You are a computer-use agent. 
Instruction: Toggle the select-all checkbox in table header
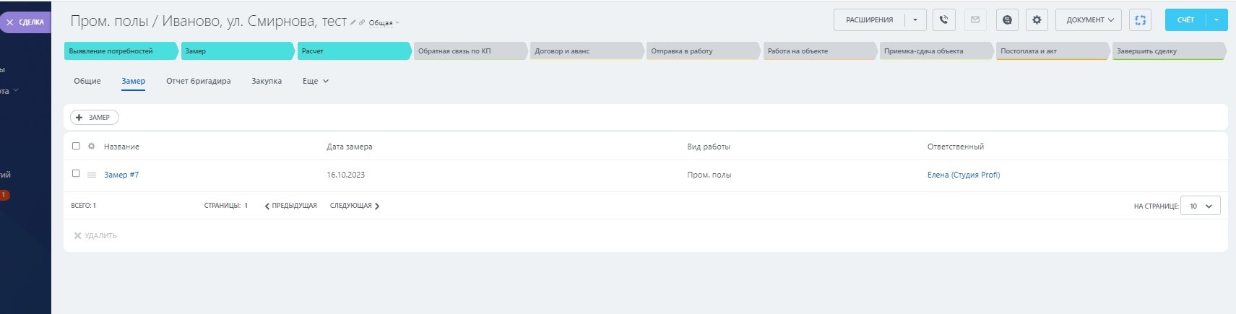[76, 146]
